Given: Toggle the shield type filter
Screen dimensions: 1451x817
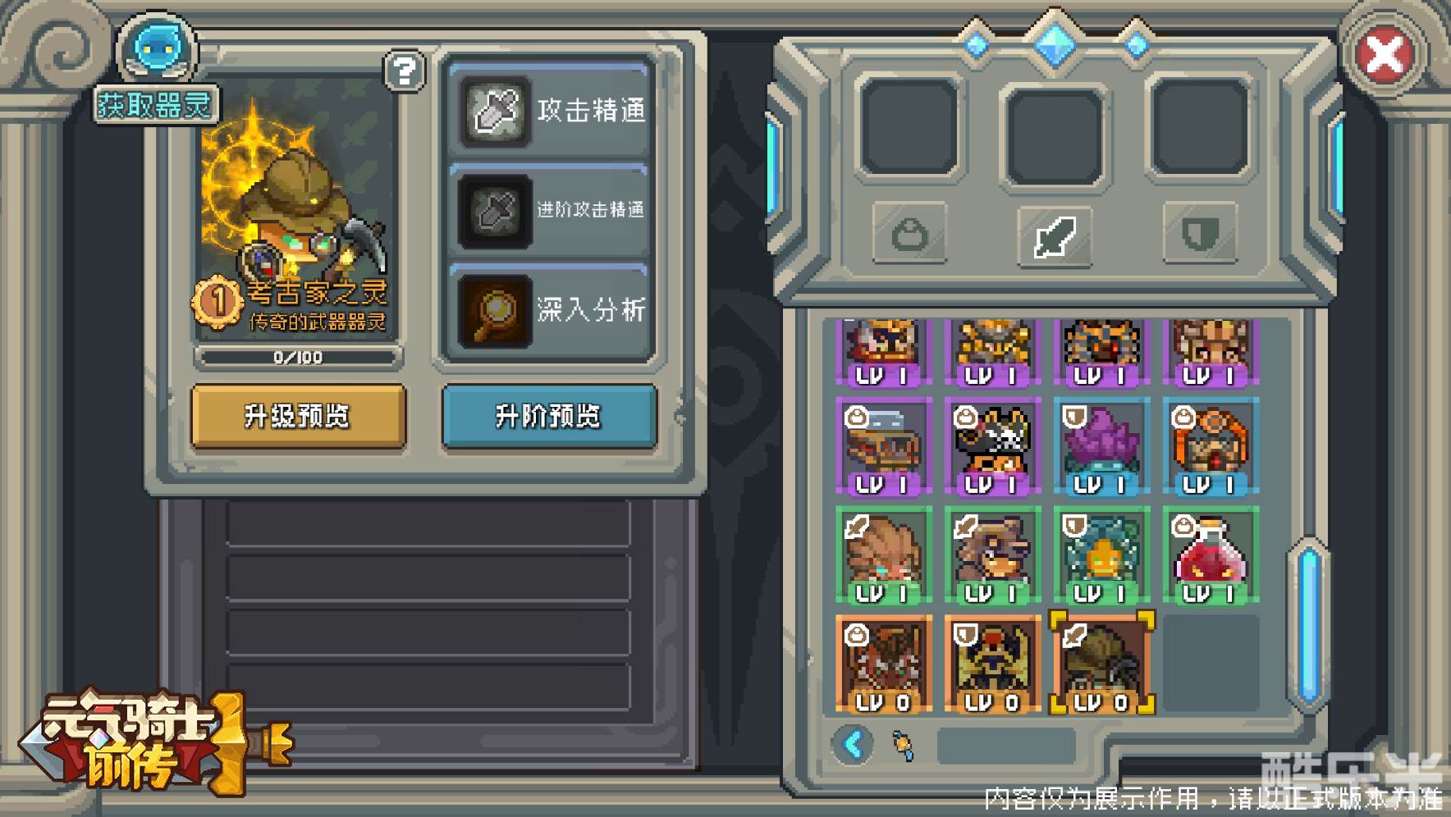Looking at the screenshot, I should point(1200,235).
